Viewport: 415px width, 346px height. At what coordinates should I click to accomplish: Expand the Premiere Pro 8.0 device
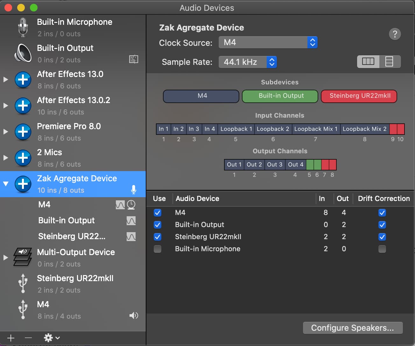[6, 132]
